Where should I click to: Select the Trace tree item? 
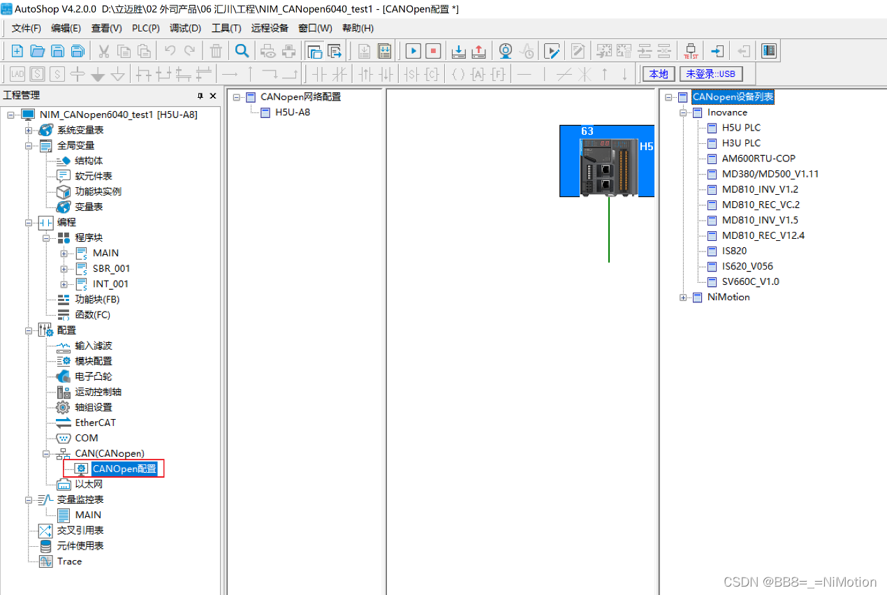click(69, 561)
